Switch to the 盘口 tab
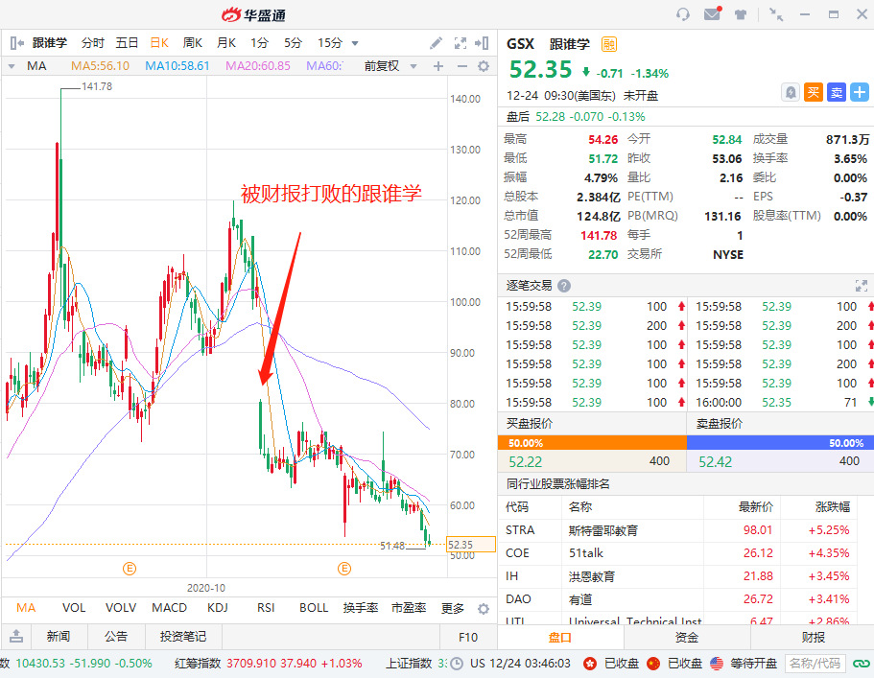Screen dimensions: 874x678 click(560, 638)
